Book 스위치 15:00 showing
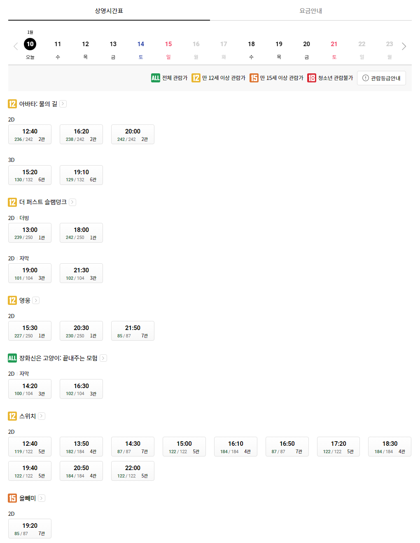Viewport: 420px width, 543px height. coord(184,447)
